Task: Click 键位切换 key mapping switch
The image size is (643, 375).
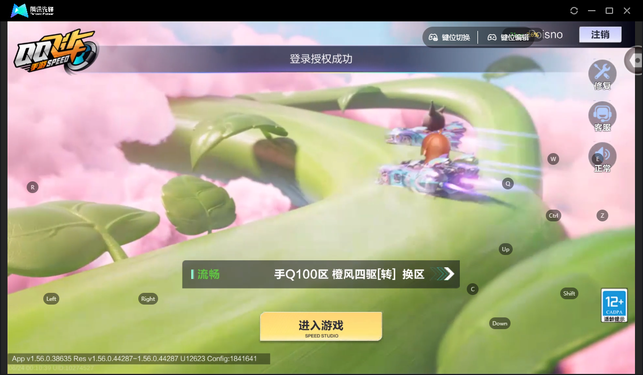Action: [x=450, y=37]
